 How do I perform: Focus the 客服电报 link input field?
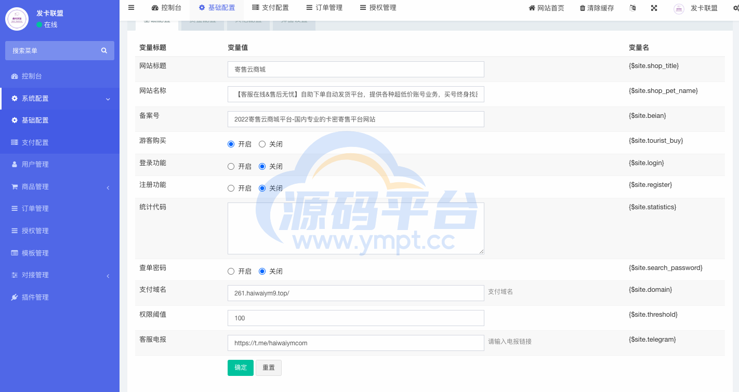click(x=356, y=343)
